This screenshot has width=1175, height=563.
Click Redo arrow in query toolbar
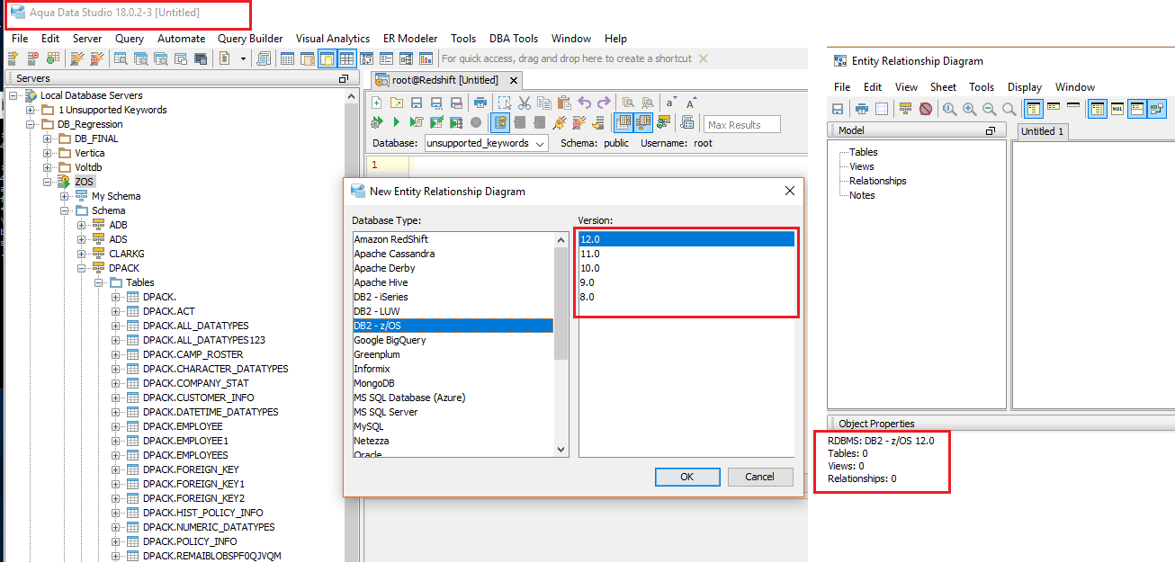(x=604, y=103)
